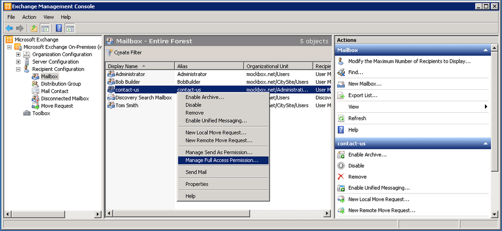This screenshot has width=502, height=231.
Task: Click the Administrator mailbox row icon
Action: 111,74
